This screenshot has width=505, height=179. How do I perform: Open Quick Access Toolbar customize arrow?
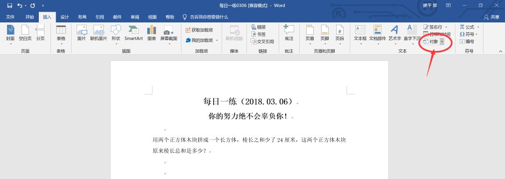coord(43,6)
